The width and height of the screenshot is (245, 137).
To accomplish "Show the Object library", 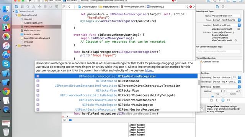I will coord(223,100).
